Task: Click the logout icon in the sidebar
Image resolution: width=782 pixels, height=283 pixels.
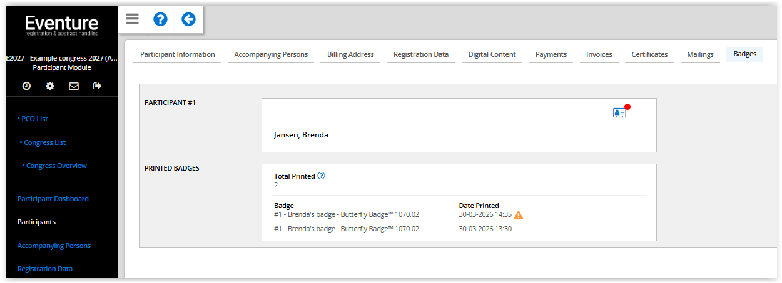Action: [97, 86]
